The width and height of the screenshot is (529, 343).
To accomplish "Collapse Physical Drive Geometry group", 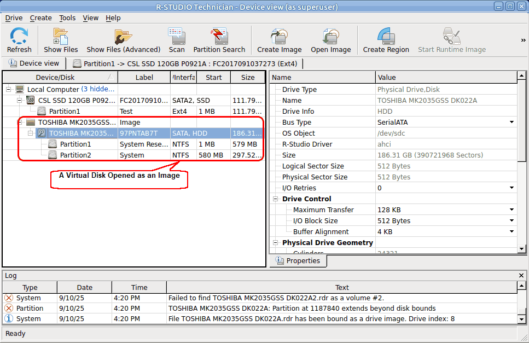I will coord(275,243).
